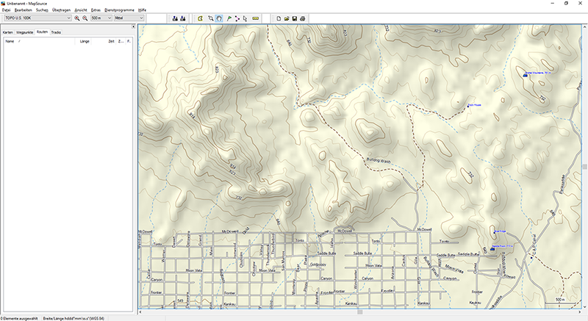The image size is (588, 321).
Task: Open the Mittel detail level dropdown
Action: pyautogui.click(x=129, y=18)
